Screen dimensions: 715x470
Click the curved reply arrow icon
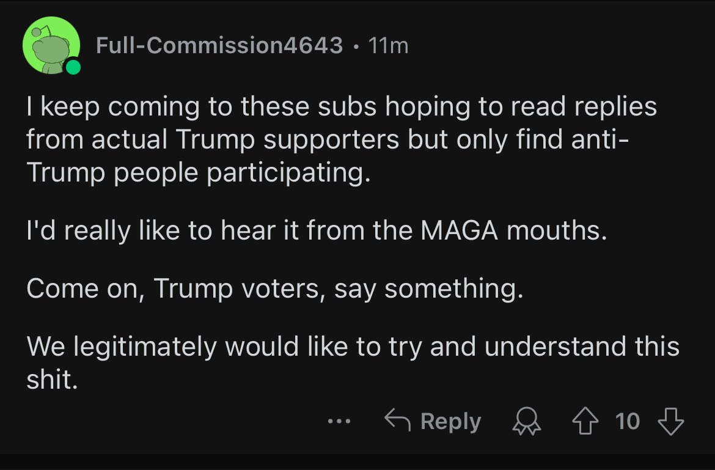coord(397,419)
